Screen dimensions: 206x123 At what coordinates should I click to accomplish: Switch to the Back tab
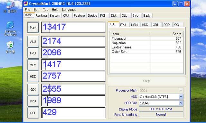point(147,16)
